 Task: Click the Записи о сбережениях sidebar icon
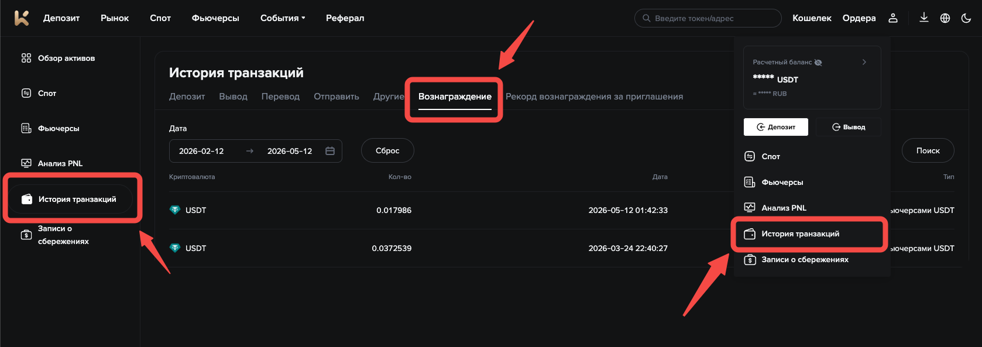(x=26, y=235)
